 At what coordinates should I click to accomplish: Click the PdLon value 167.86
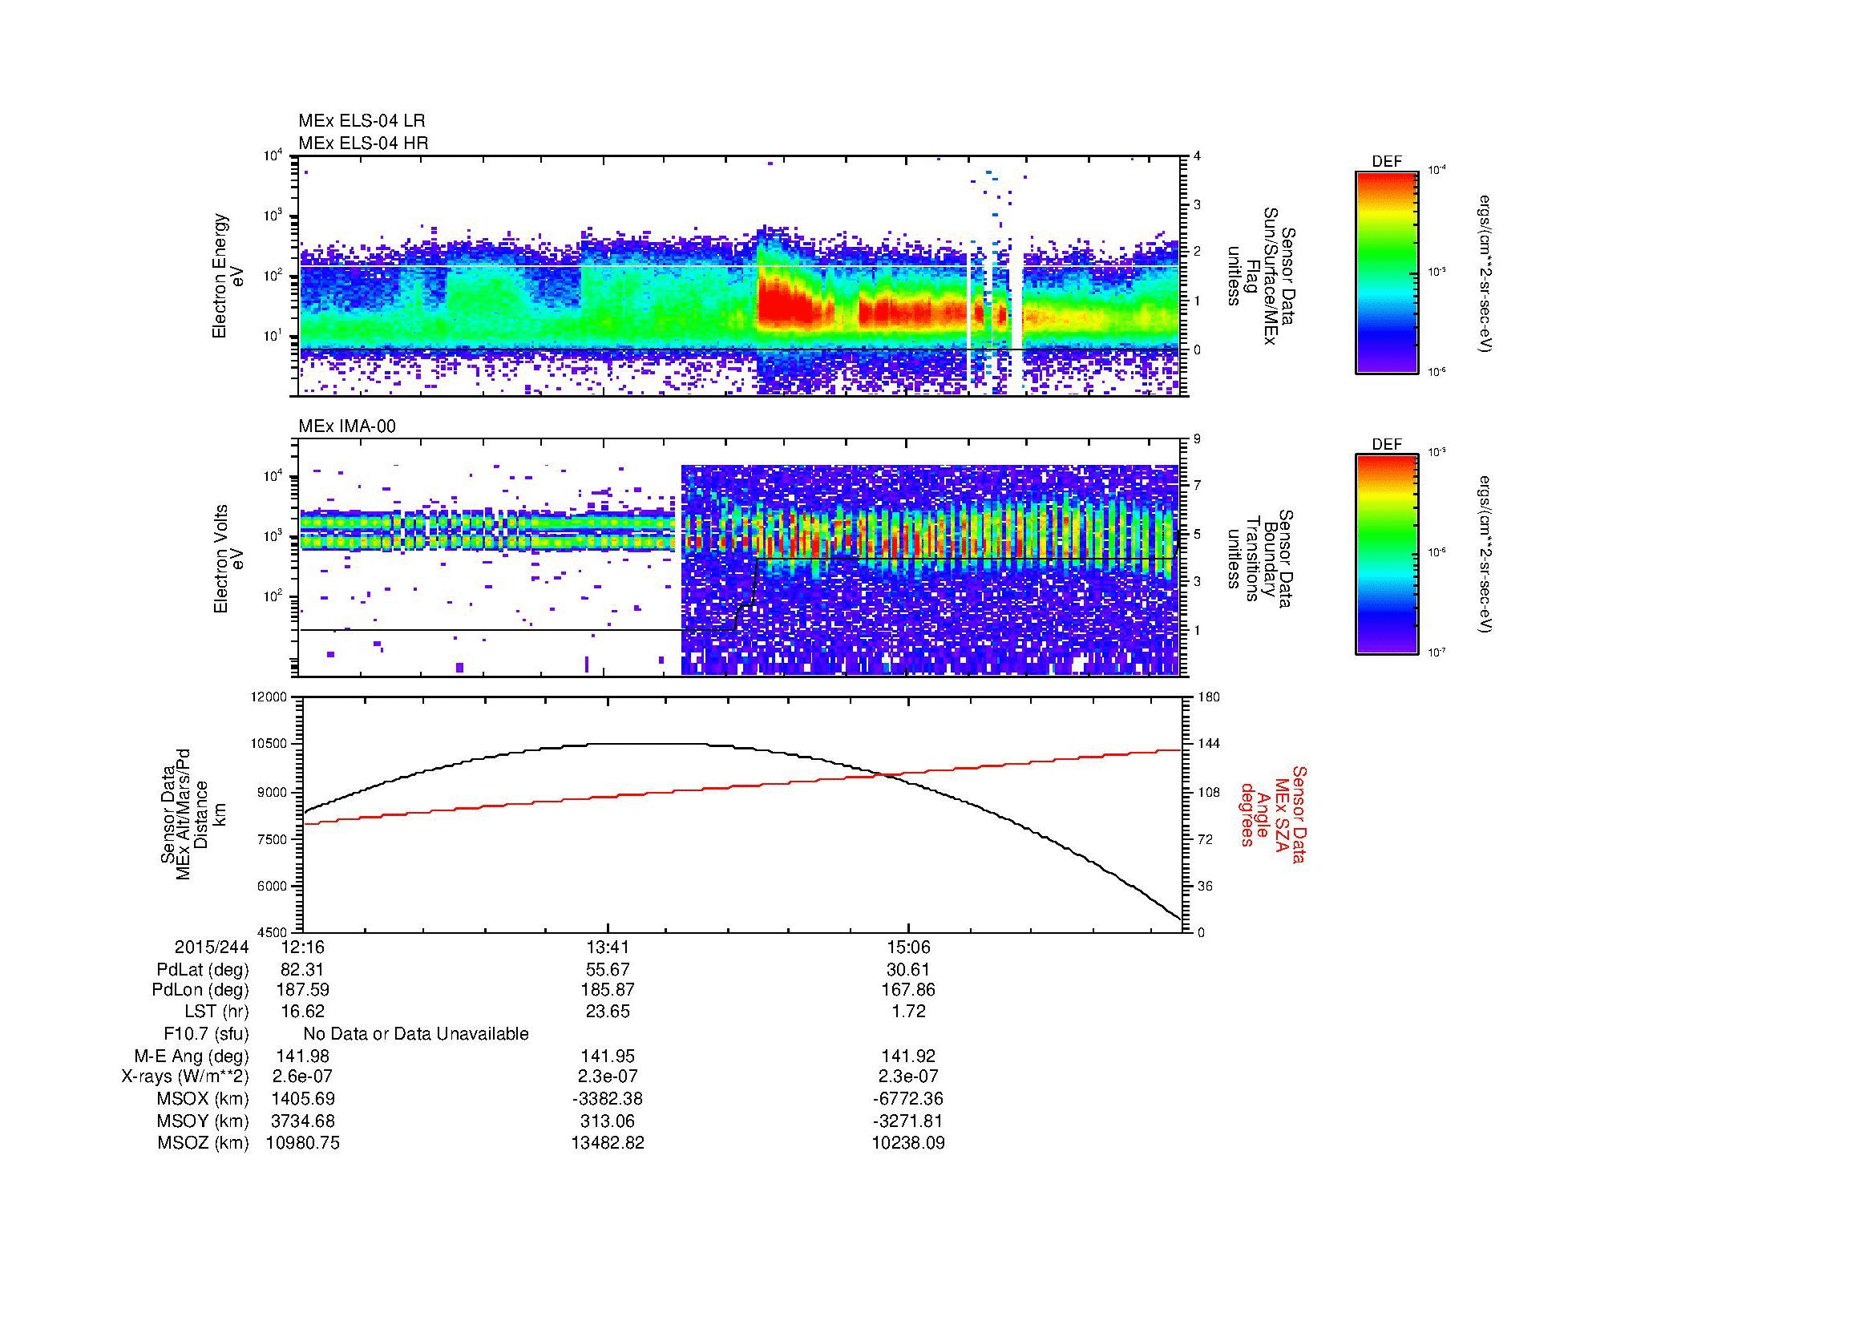[x=908, y=990]
